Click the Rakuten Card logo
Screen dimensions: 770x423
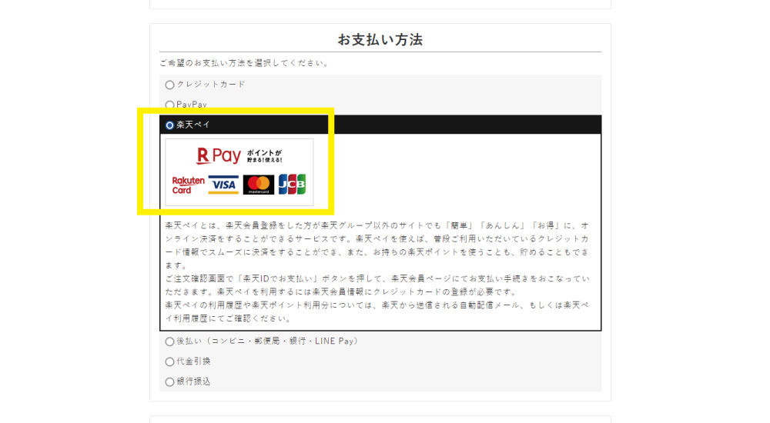[188, 185]
